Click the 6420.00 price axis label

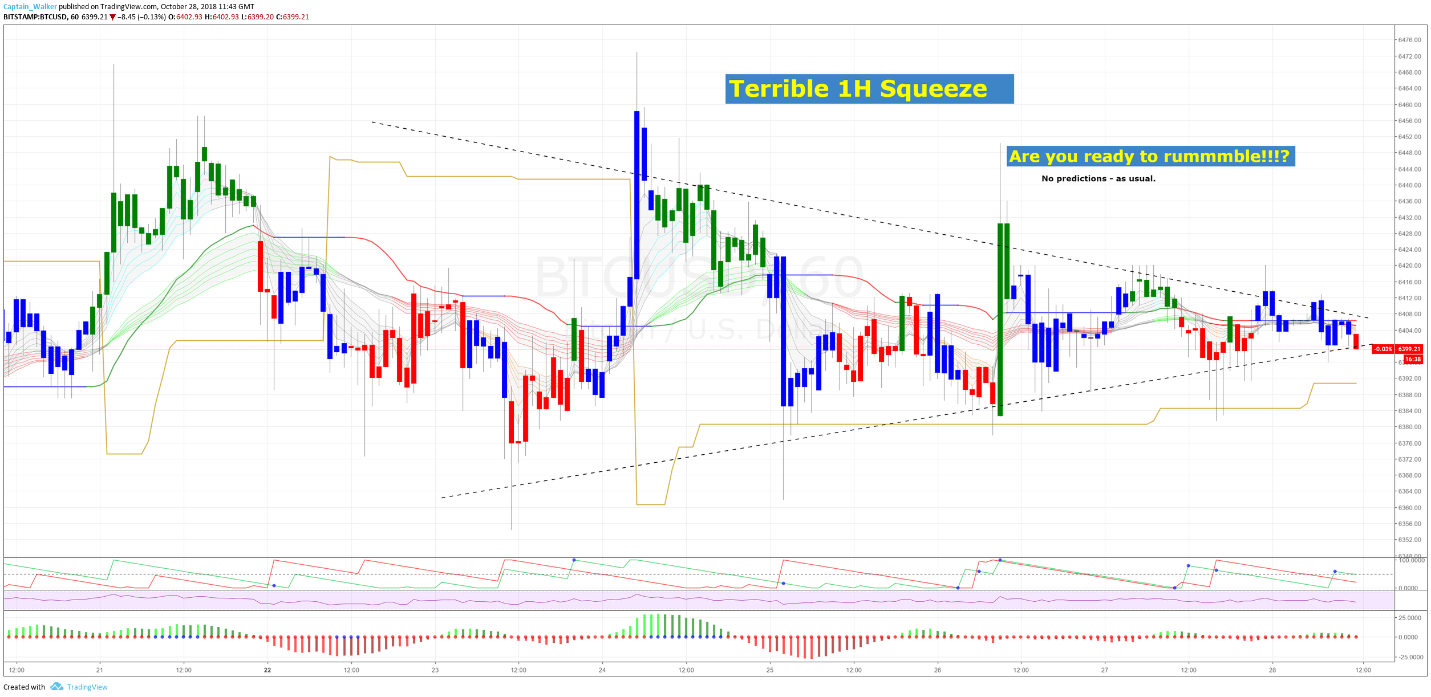1410,266
